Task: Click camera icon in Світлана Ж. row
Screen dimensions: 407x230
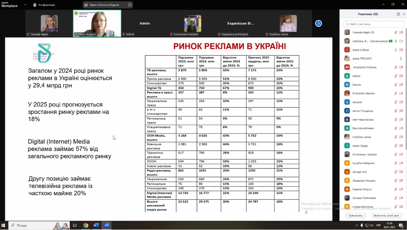Action: pos(401,41)
